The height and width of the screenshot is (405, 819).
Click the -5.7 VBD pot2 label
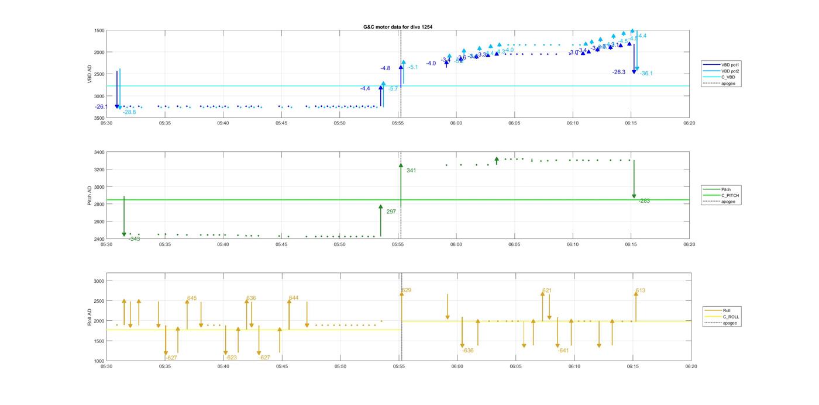coord(393,89)
